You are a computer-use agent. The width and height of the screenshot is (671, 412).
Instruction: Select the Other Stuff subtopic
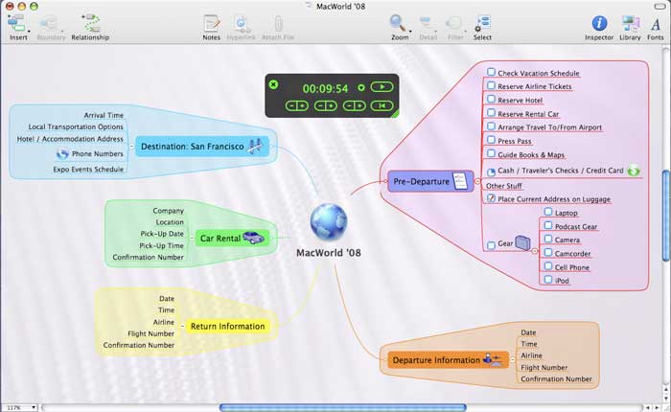pyautogui.click(x=503, y=186)
